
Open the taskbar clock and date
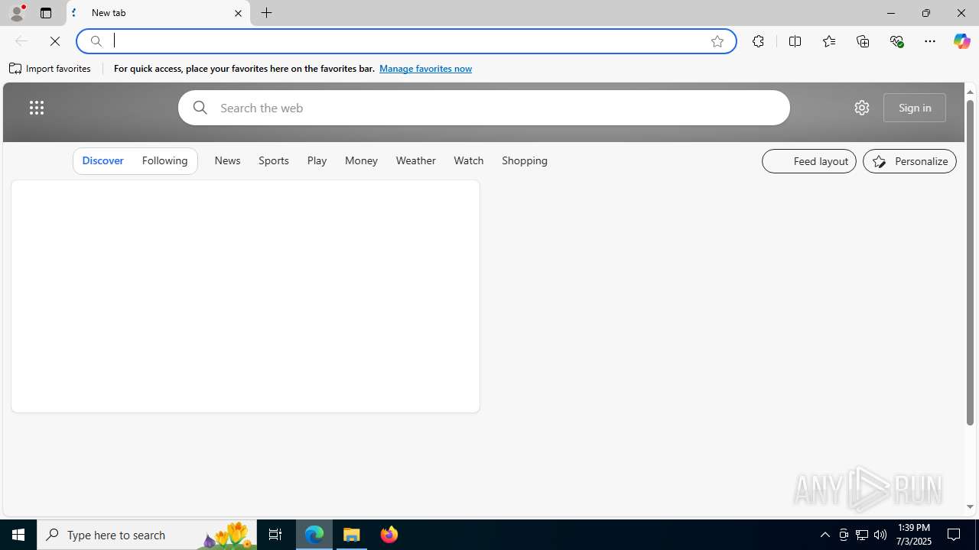click(x=912, y=535)
